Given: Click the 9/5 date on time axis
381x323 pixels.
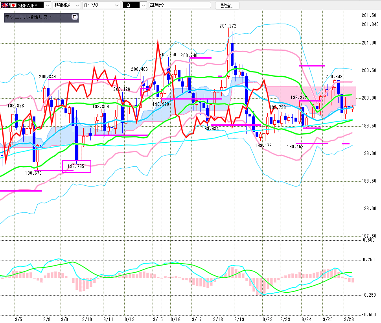Looking at the screenshot, I should 18,319.
